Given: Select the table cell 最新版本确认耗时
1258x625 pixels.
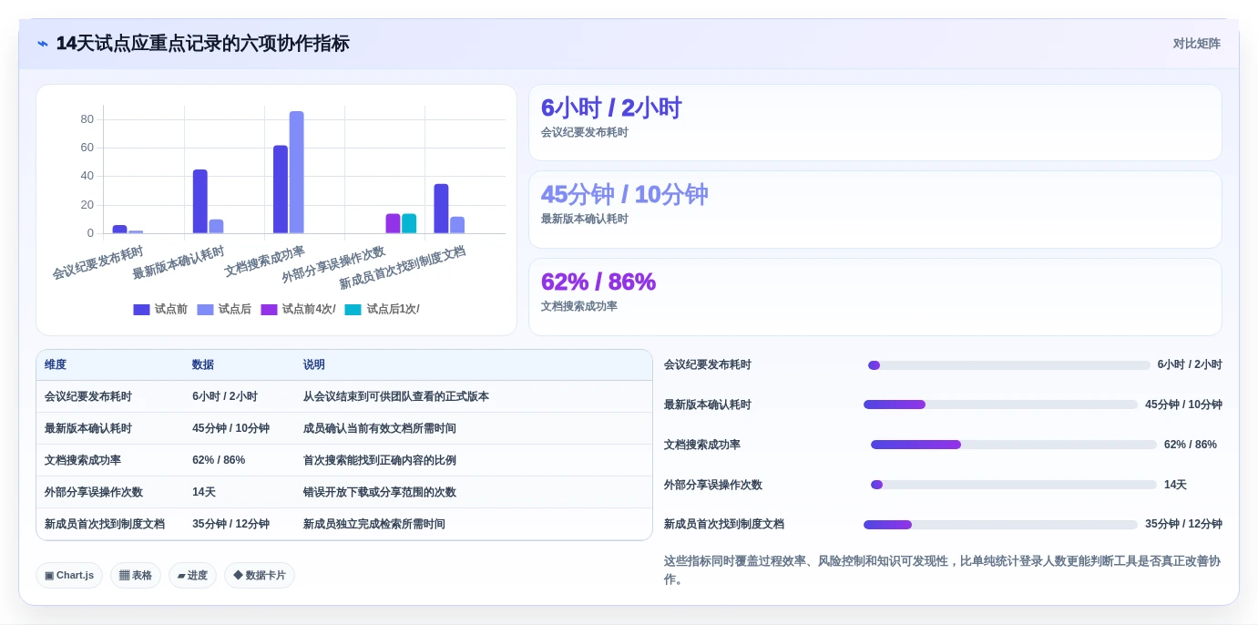Looking at the screenshot, I should (x=88, y=428).
